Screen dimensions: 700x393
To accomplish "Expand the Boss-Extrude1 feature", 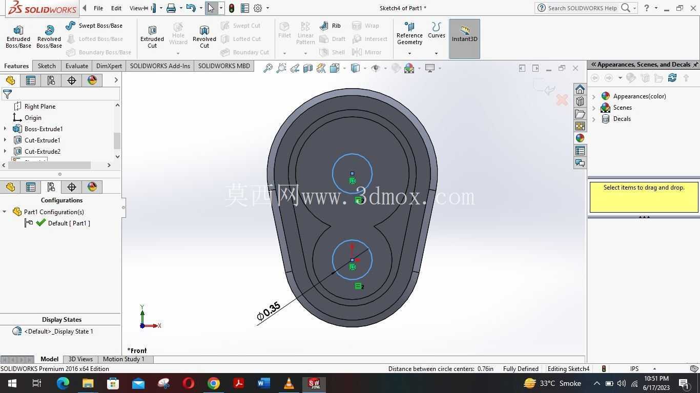I will tap(5, 129).
